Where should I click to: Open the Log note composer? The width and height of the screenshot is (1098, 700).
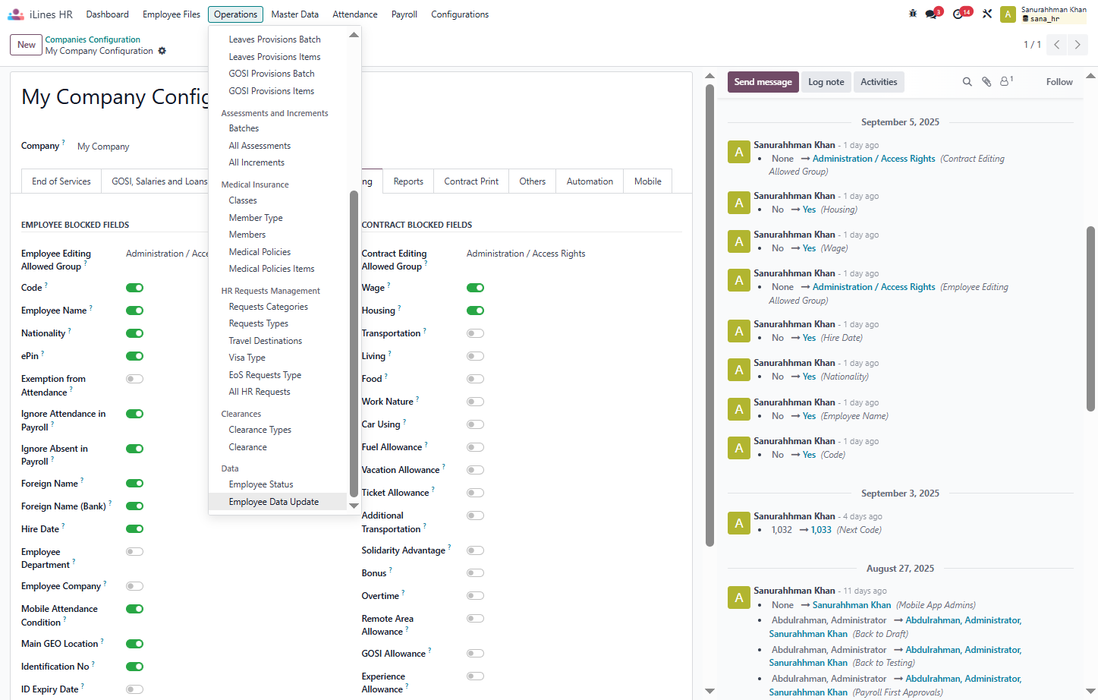click(826, 82)
